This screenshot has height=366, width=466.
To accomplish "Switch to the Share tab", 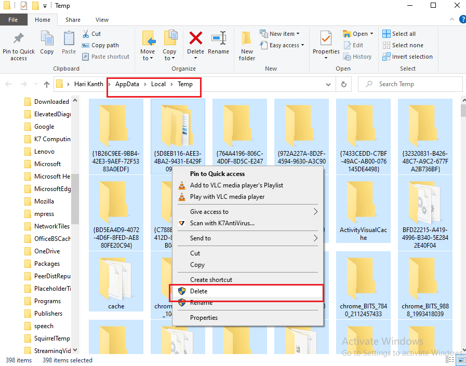I will [x=73, y=20].
